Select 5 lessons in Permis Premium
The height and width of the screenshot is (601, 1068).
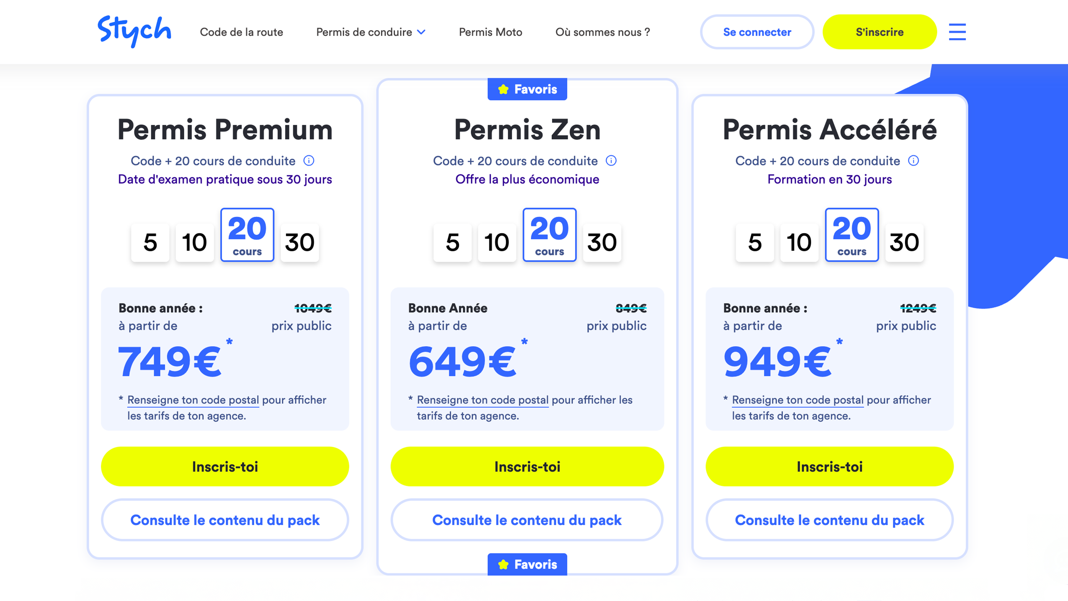point(150,242)
